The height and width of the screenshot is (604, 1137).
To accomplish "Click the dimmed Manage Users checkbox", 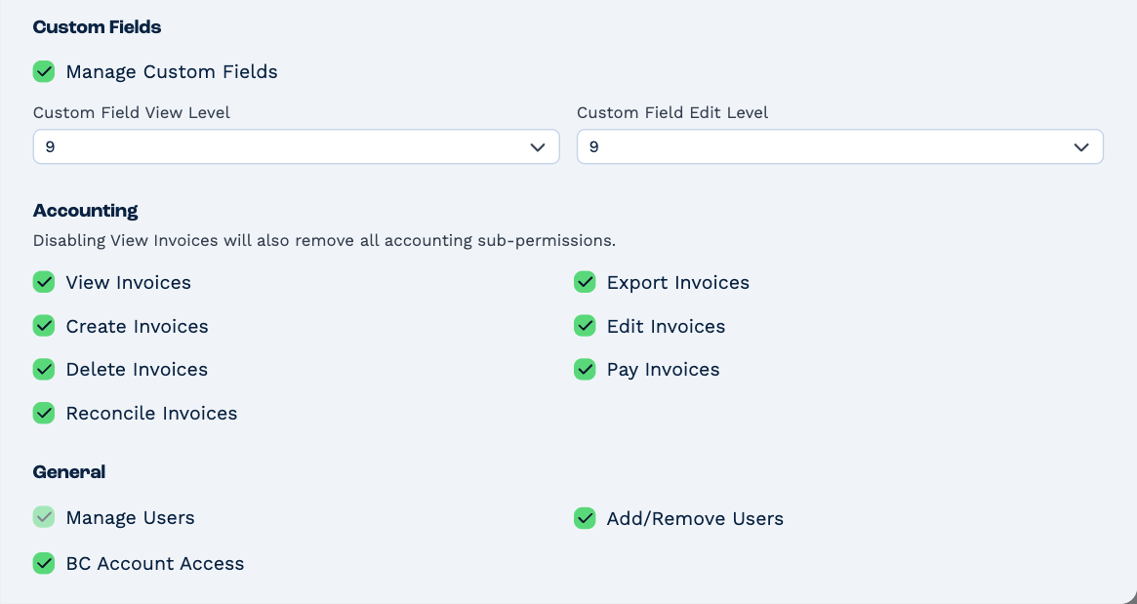I will click(44, 518).
